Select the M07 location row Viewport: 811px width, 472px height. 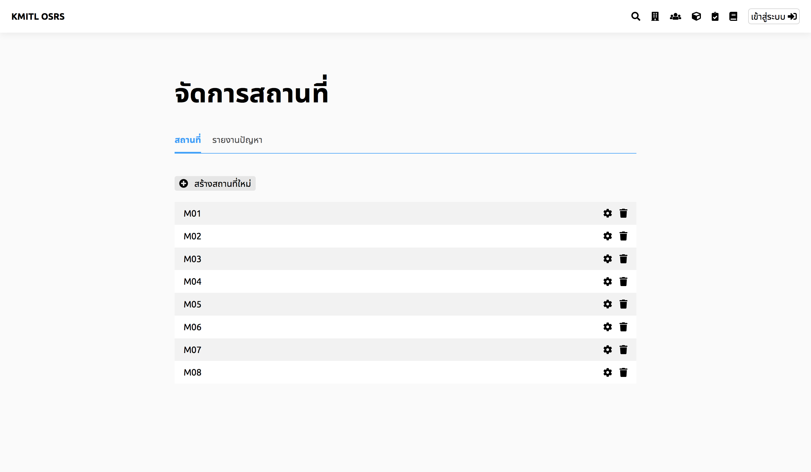tap(354, 349)
